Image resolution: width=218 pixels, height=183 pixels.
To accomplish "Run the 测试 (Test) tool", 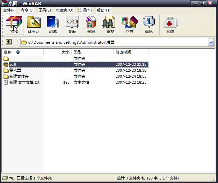I will coord(53,25).
